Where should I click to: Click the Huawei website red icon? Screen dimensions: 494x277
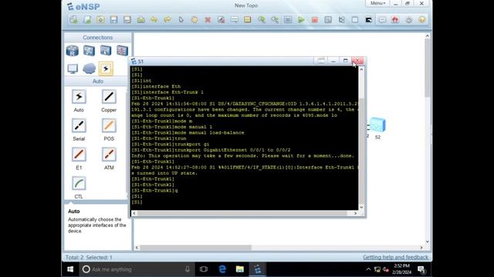click(x=395, y=19)
